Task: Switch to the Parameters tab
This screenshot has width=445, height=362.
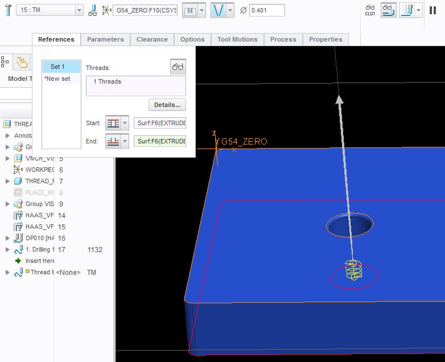Action: pyautogui.click(x=105, y=39)
